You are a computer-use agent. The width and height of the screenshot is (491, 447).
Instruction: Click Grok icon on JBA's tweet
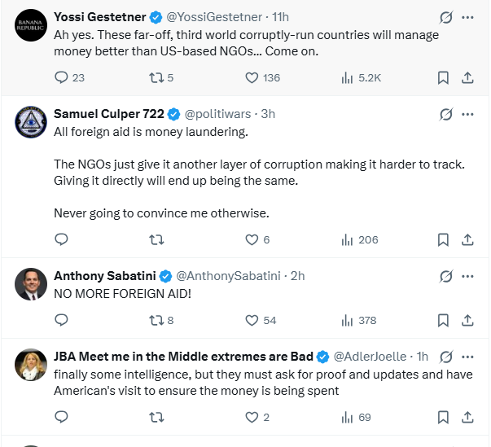[x=445, y=357]
